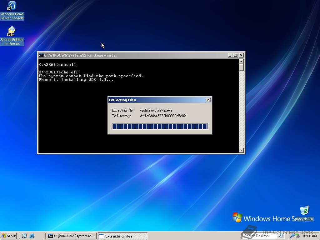The height and width of the screenshot is (240, 320).
Task: Click 'The system cannot find the path specified.' line
Action: click(x=91, y=76)
